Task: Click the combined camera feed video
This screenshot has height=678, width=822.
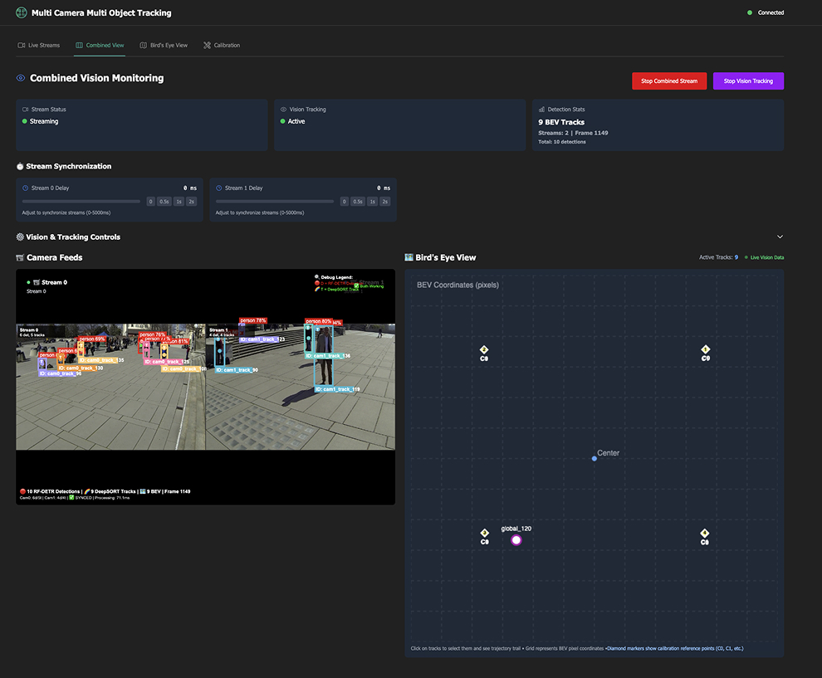Action: (x=205, y=387)
